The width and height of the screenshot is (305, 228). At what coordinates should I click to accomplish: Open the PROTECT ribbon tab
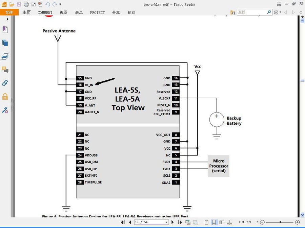click(97, 12)
